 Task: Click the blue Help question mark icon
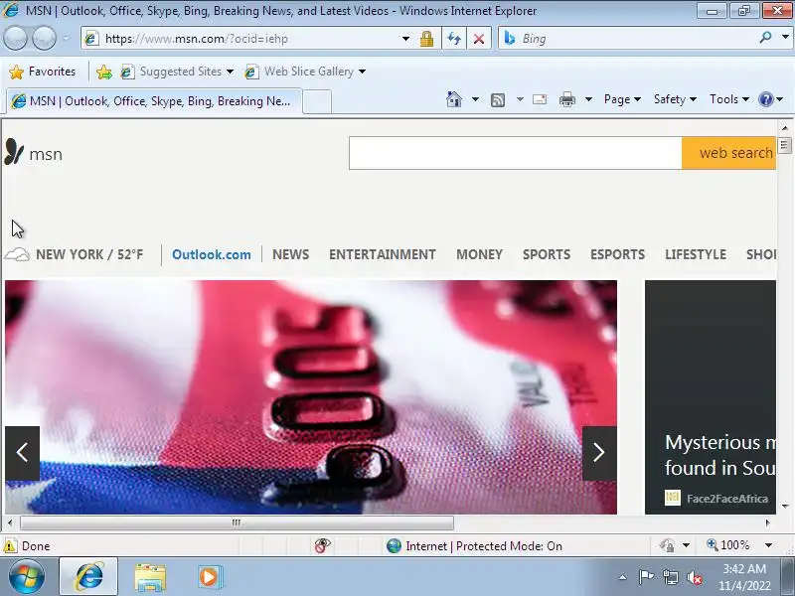[x=765, y=99]
